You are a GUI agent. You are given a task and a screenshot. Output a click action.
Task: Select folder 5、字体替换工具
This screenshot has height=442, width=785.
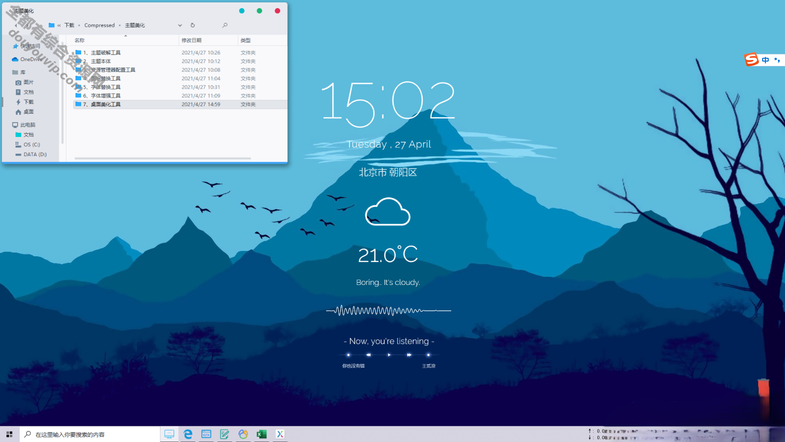pyautogui.click(x=102, y=87)
